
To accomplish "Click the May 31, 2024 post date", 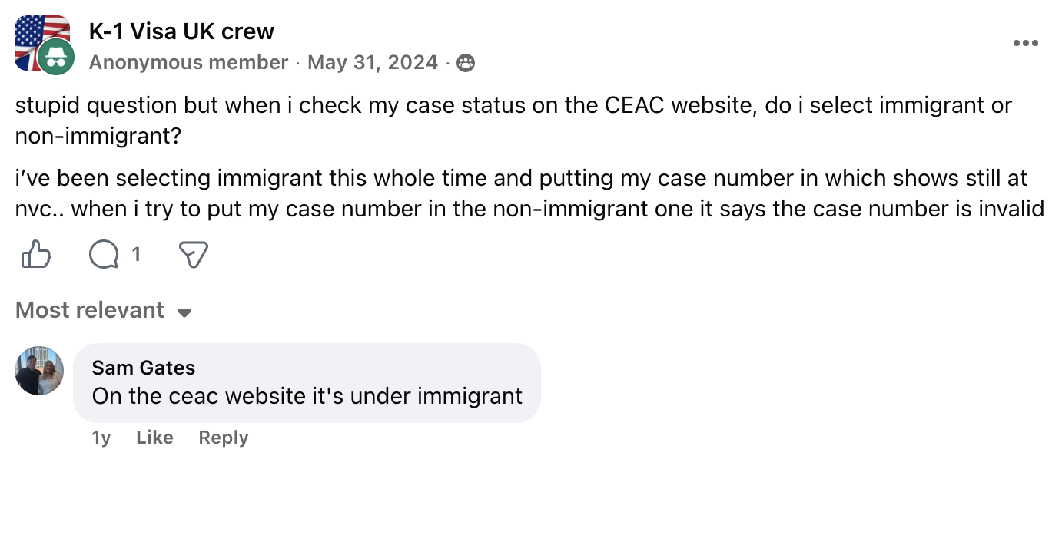I will pyautogui.click(x=373, y=62).
